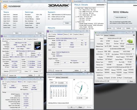
Task: Select day 30 in the calendar
Action: click(51, 98)
